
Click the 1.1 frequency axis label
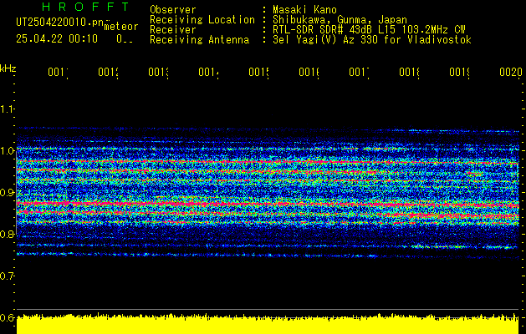coord(7,109)
